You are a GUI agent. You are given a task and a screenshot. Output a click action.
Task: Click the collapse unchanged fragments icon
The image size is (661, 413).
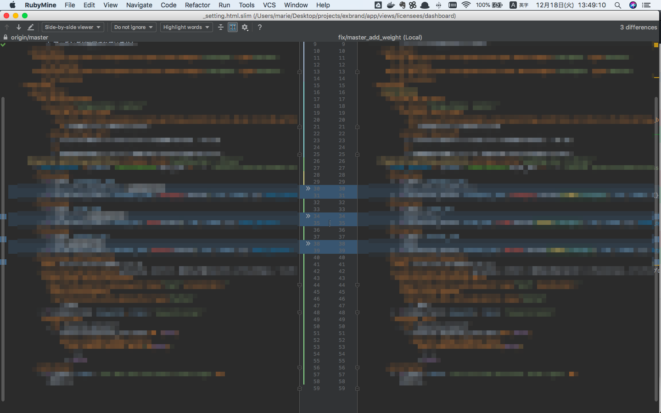click(x=221, y=27)
